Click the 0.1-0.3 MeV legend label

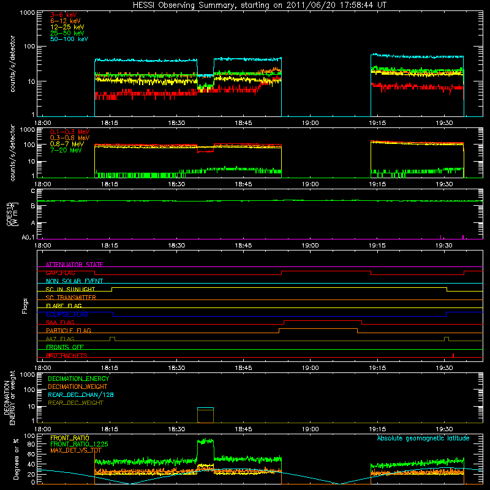point(70,132)
